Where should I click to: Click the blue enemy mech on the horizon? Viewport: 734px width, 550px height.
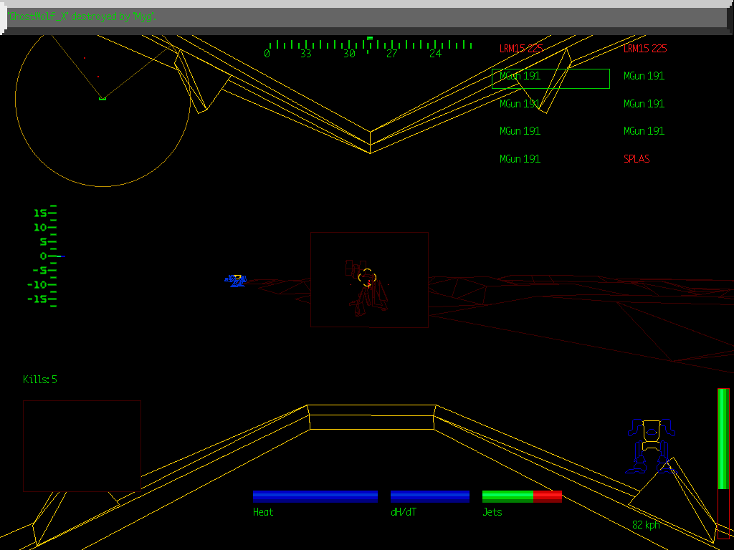point(235,280)
